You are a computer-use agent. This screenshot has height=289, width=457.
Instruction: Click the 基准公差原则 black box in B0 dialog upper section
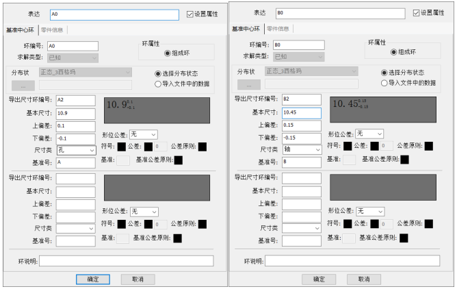coord(404,160)
